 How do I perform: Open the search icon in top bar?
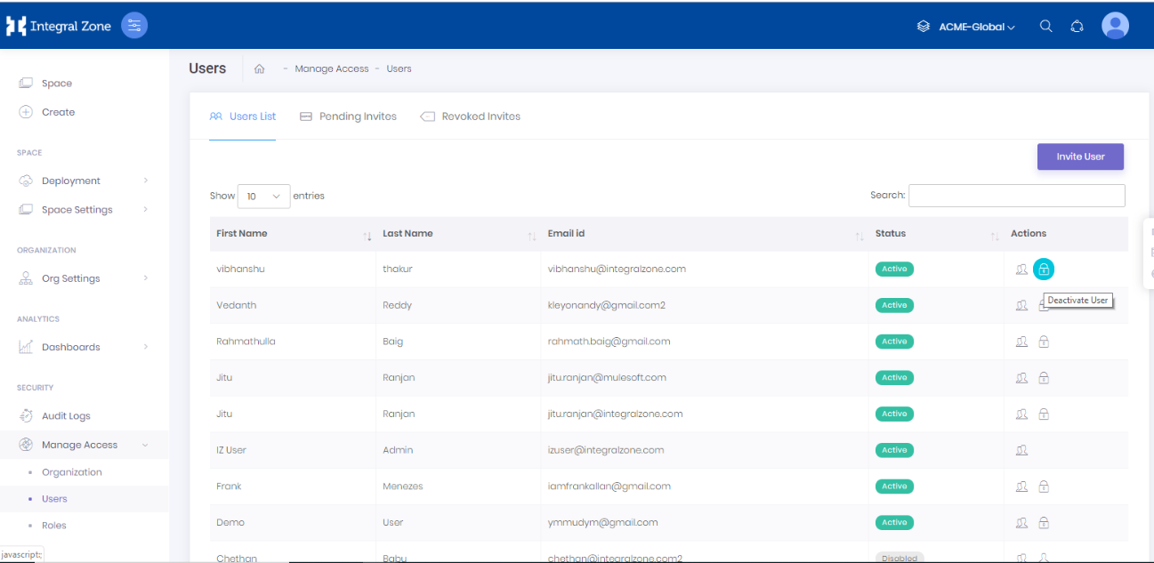[1046, 26]
